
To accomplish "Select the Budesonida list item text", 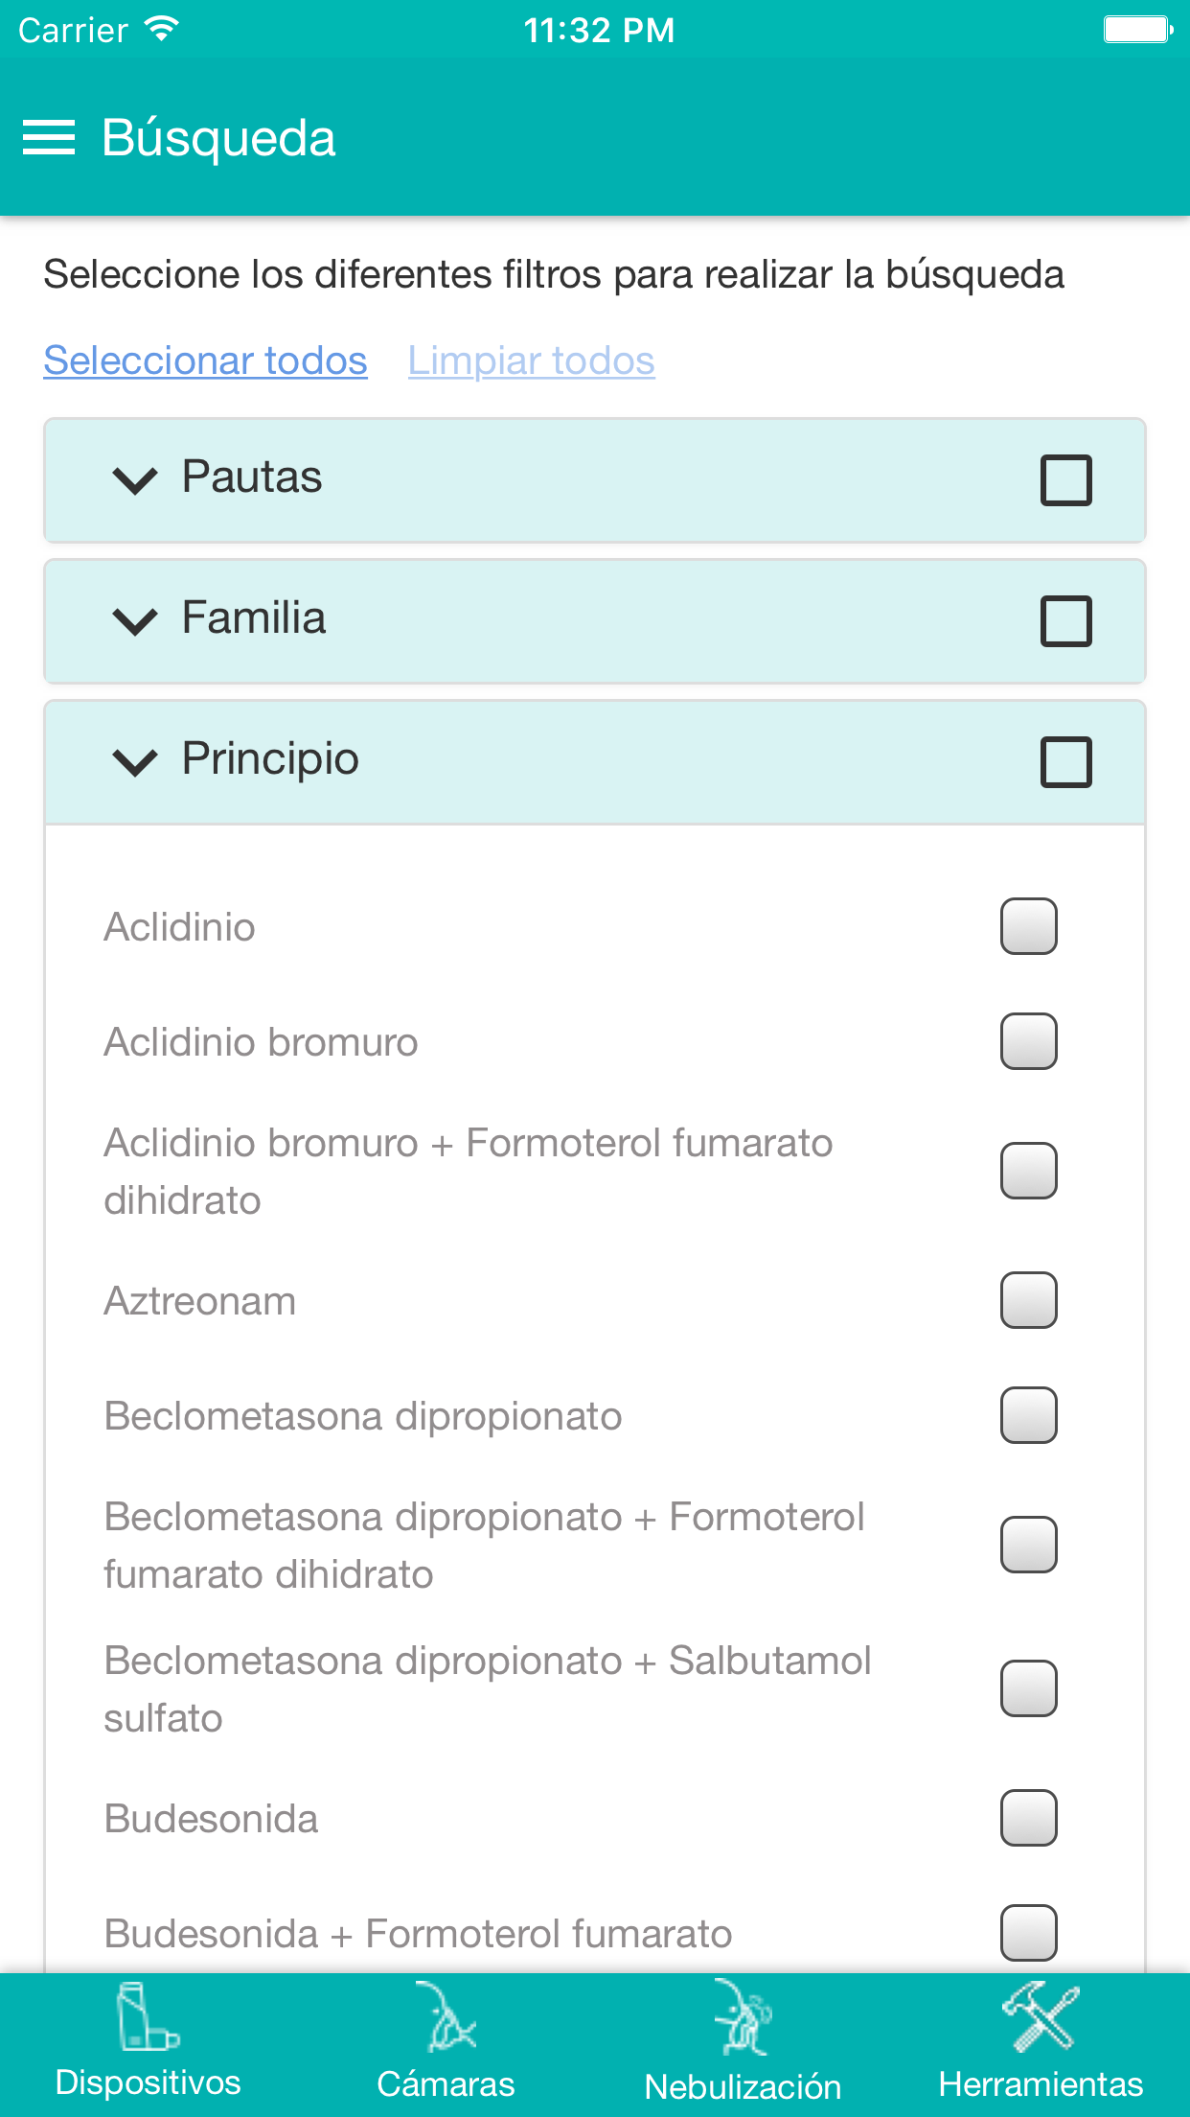I will pyautogui.click(x=211, y=1819).
